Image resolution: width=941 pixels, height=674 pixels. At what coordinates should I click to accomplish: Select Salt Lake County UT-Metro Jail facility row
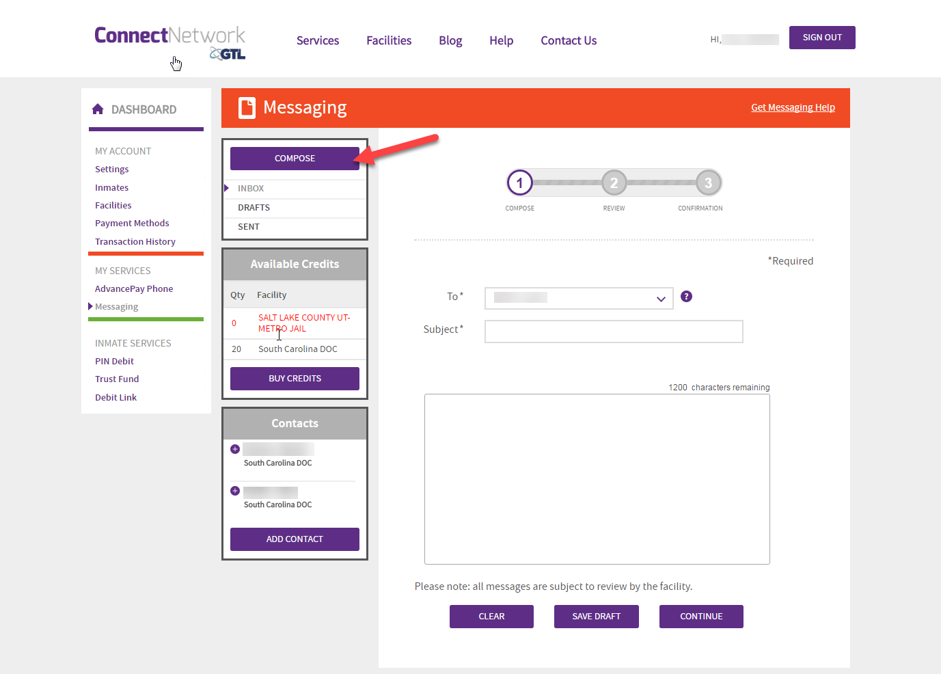coord(295,323)
